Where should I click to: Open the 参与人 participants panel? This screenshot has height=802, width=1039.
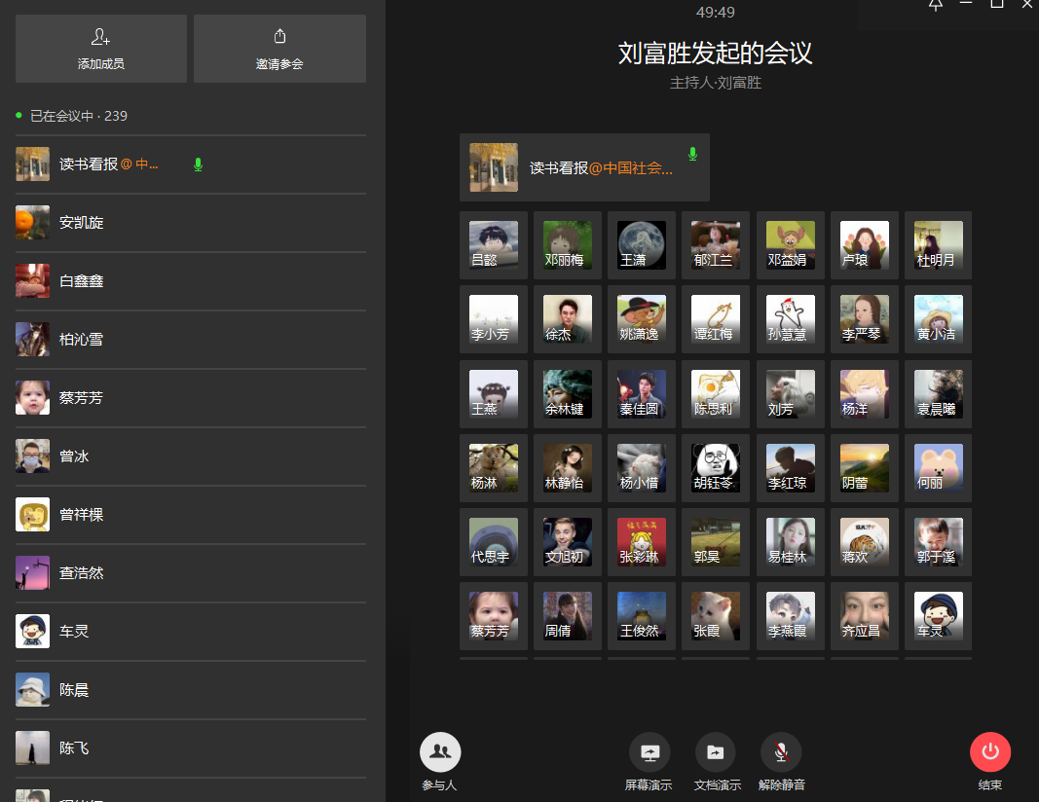coord(439,752)
